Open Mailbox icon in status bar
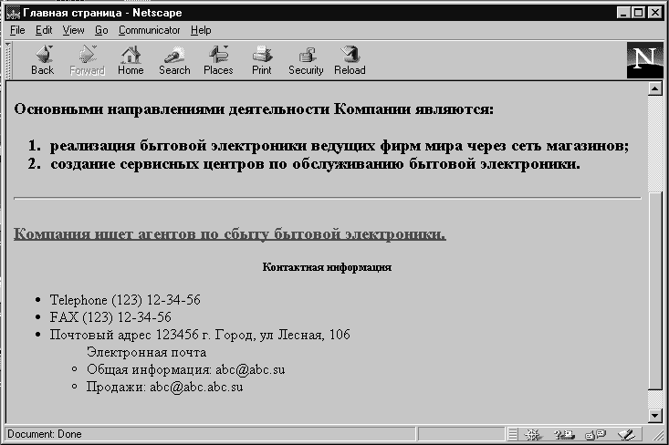The image size is (669, 445). [x=565, y=434]
